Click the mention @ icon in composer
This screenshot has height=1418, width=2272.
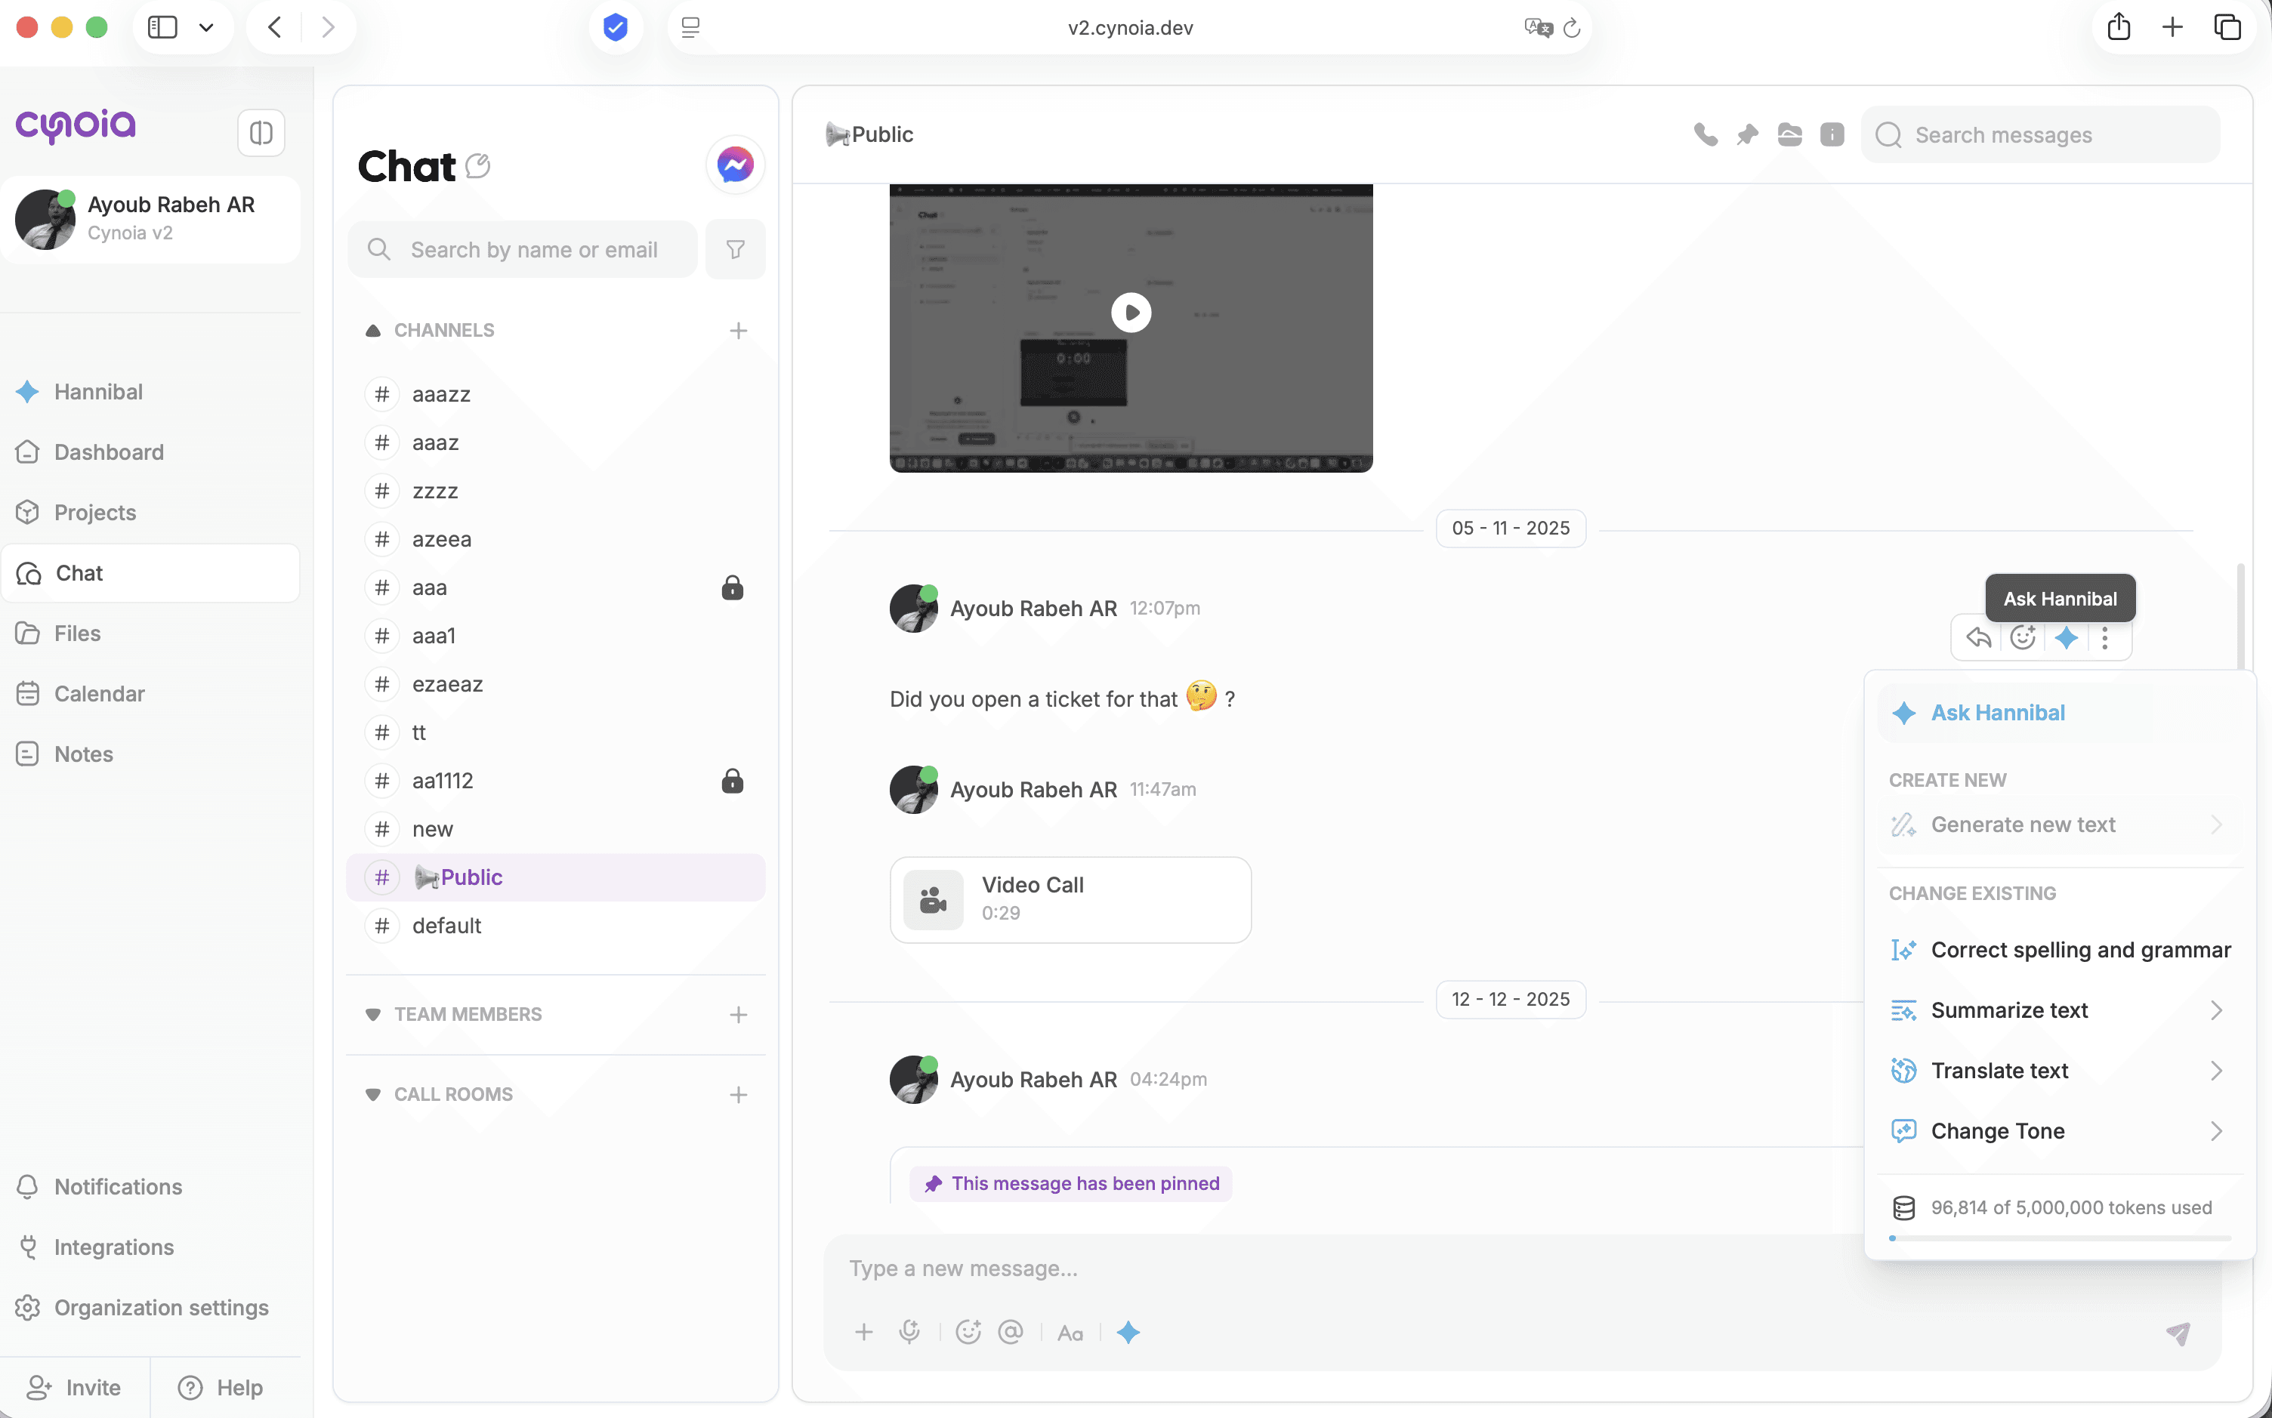click(x=1011, y=1332)
